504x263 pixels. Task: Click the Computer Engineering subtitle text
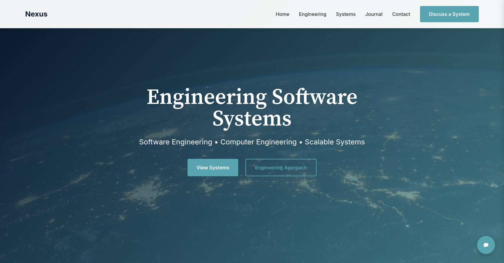[x=258, y=142]
